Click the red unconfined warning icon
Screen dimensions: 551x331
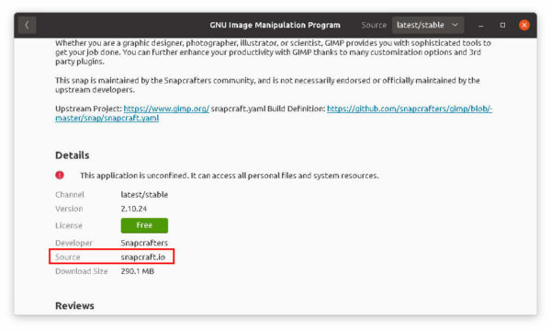click(x=60, y=175)
